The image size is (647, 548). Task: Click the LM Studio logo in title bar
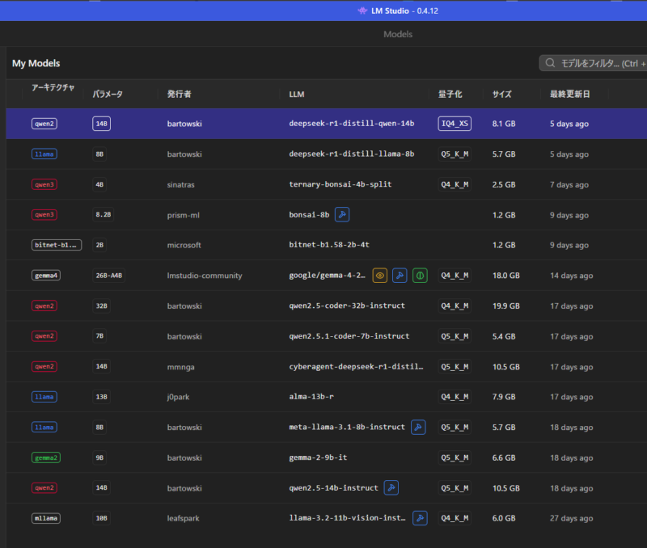pos(362,11)
